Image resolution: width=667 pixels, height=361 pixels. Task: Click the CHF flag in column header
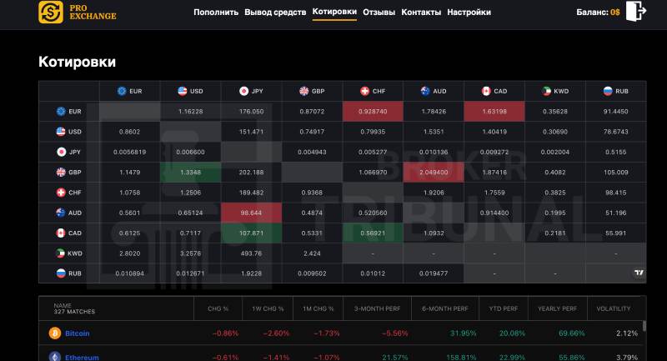click(x=364, y=91)
